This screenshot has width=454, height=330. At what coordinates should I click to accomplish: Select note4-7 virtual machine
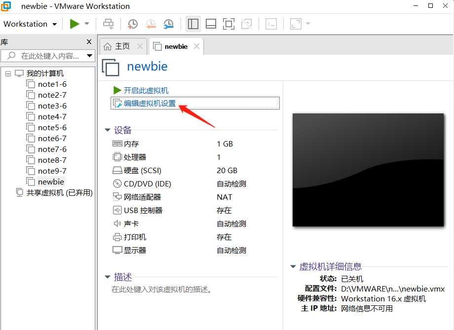click(52, 116)
